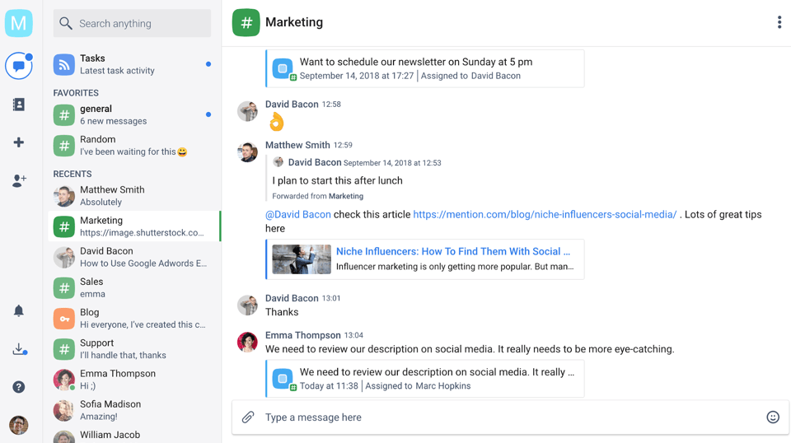The image size is (791, 443).
Task: Click the download icon in sidebar
Action: (x=18, y=349)
